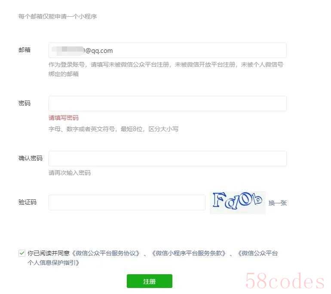Click the 58codes watermark logo

tap(285, 281)
